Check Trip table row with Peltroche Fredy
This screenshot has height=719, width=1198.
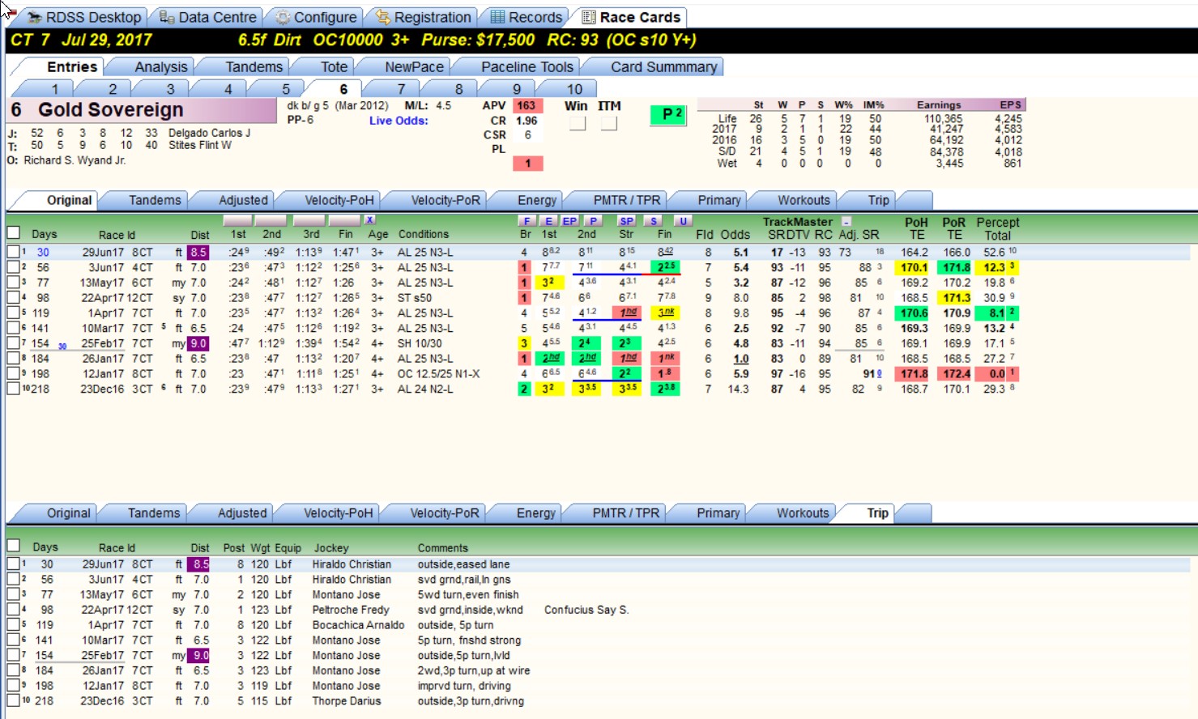(x=13, y=610)
